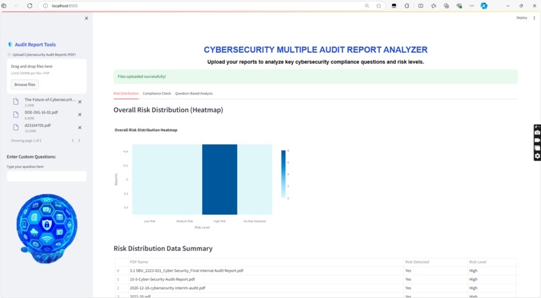541x298 pixels.
Task: Select the 2020-12-18-cybersecurity-interim-audit.pdf row
Action: 315,288
